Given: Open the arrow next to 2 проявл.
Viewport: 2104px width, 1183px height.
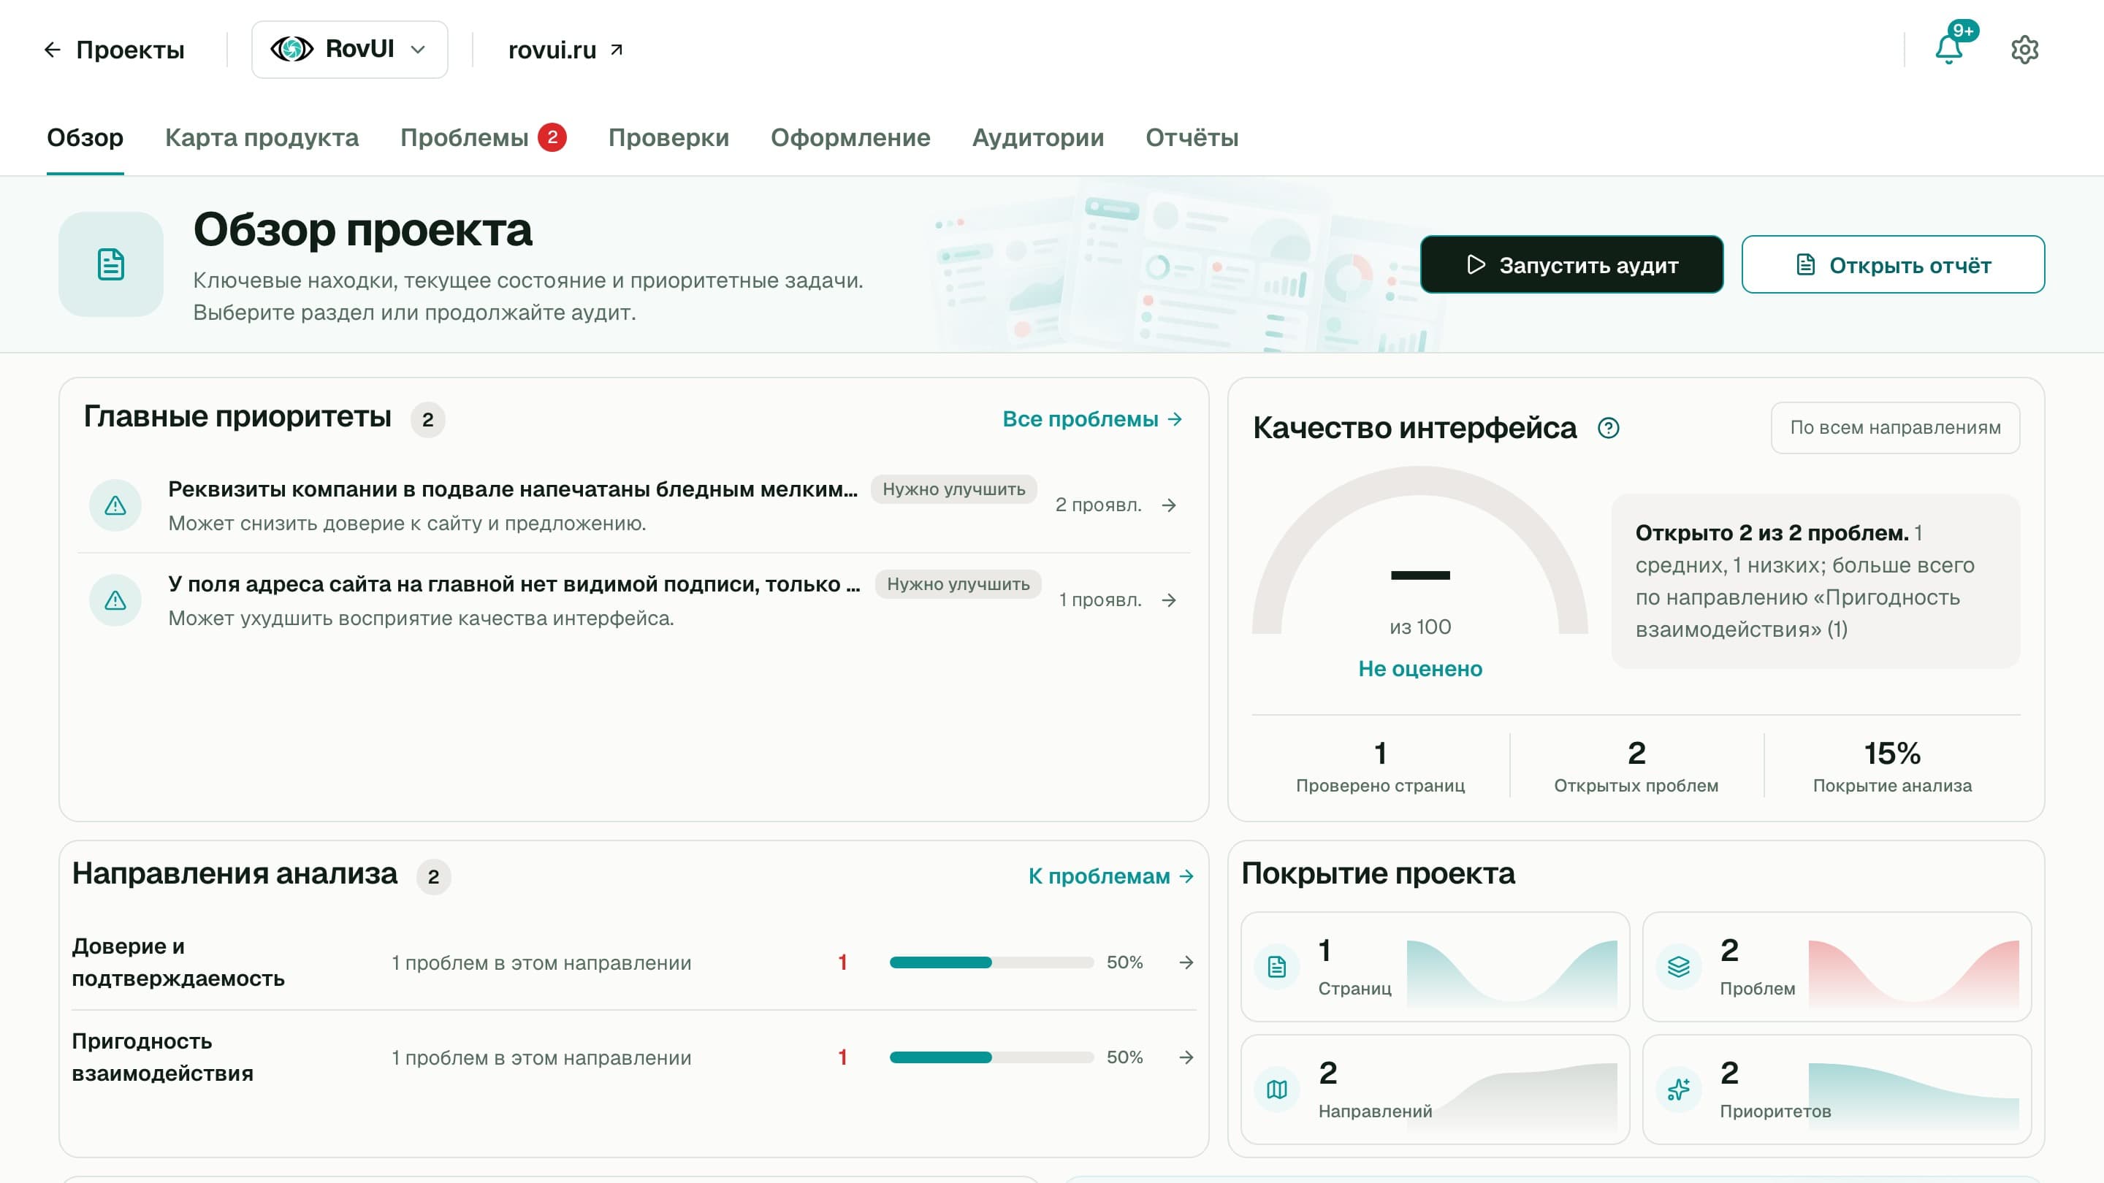Looking at the screenshot, I should coord(1169,505).
